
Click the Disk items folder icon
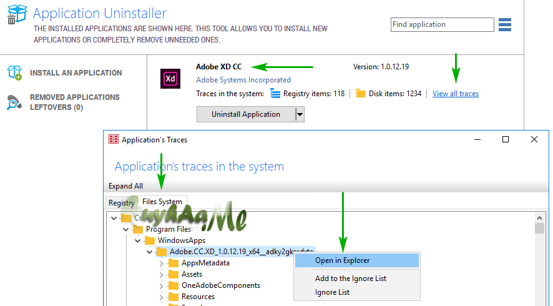tap(360, 94)
